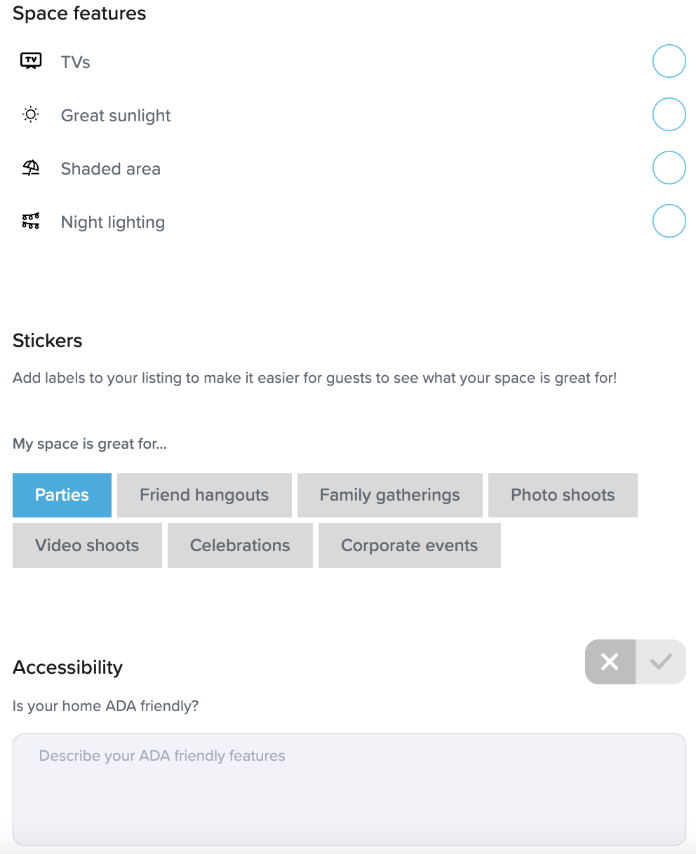Select the Shaded area circle
The height and width of the screenshot is (854, 696).
pos(669,168)
